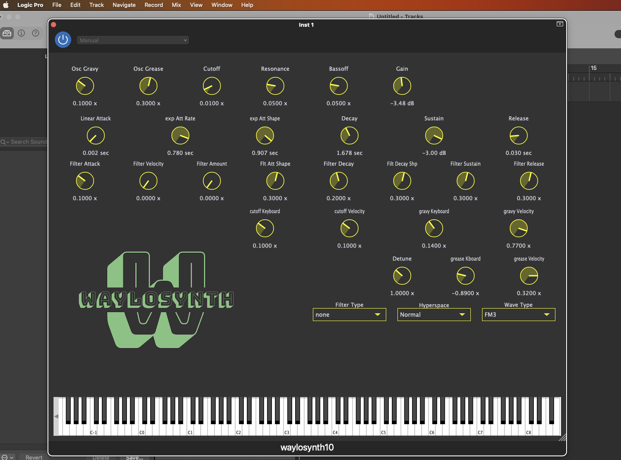
Task: Open the File menu
Action: click(x=57, y=5)
